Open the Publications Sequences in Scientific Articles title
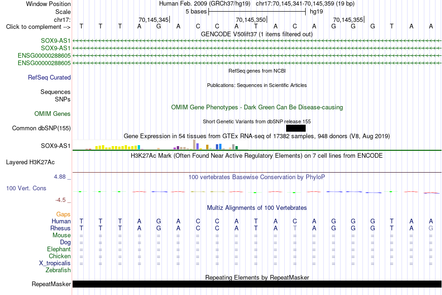The width and height of the screenshot is (442, 295). (257, 85)
